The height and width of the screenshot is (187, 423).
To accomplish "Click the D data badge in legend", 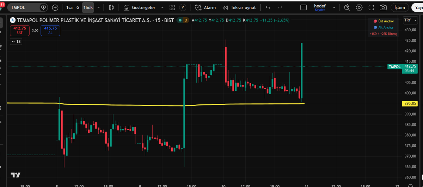I will pos(185,20).
